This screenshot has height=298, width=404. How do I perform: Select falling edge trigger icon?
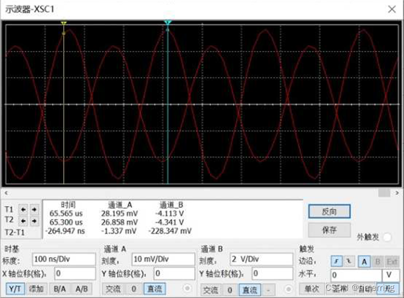[349, 262]
